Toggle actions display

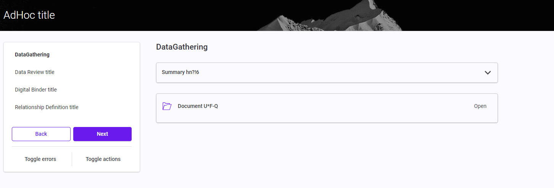[103, 159]
